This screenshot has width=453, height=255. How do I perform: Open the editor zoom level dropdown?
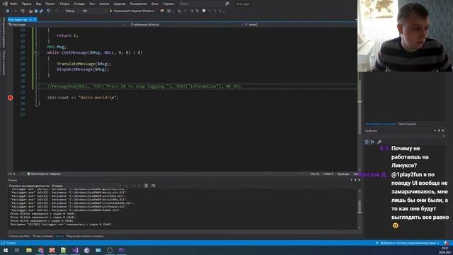[14, 174]
